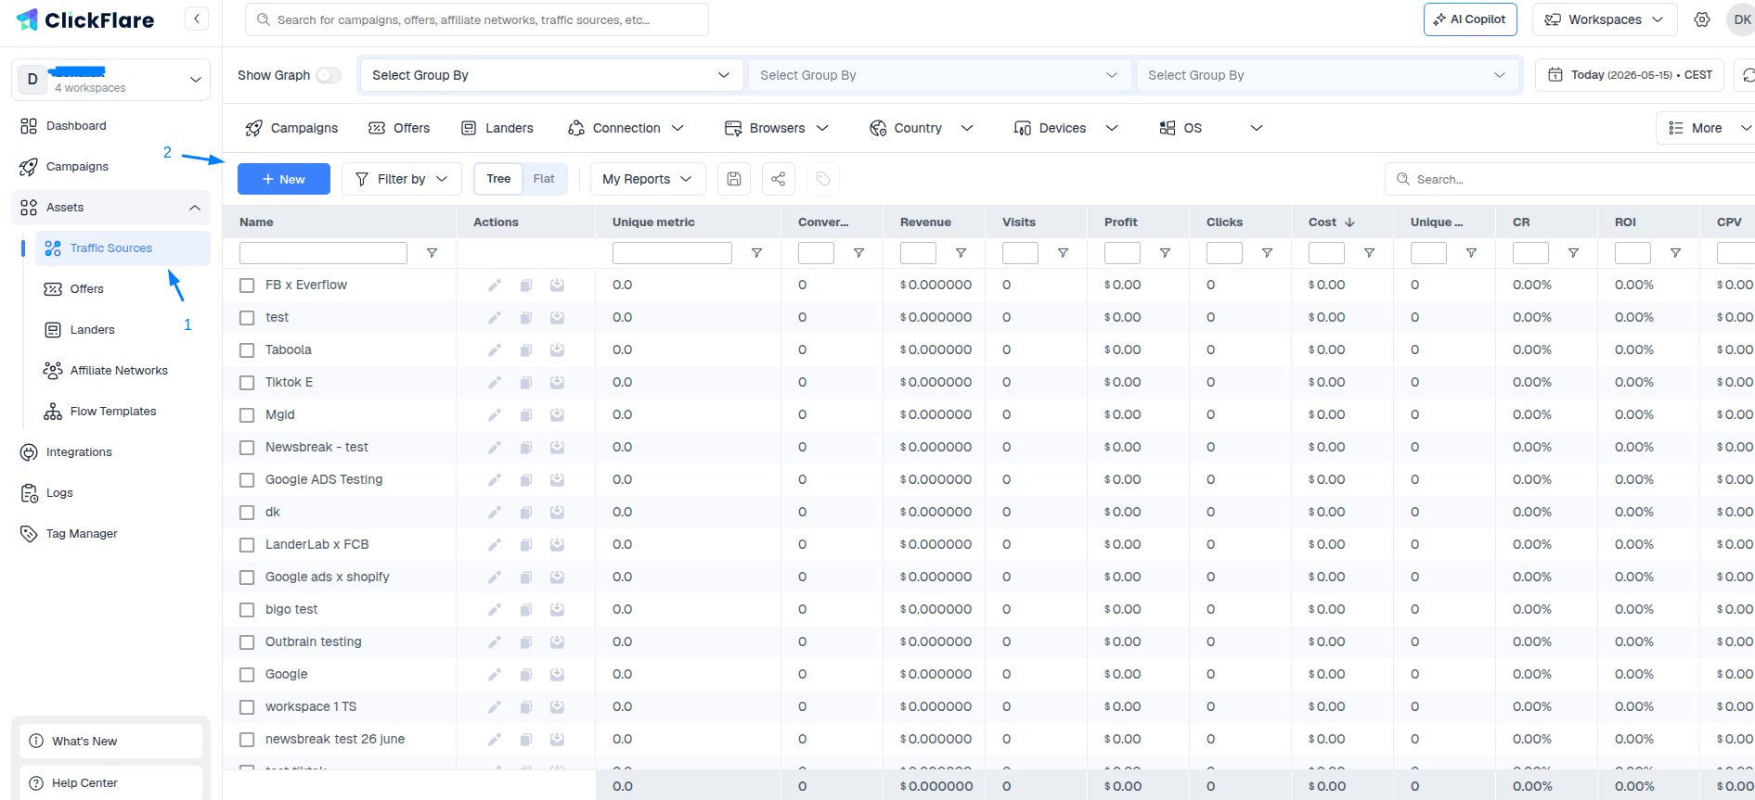
Task: Switch to the Offers report tab
Action: tap(399, 128)
